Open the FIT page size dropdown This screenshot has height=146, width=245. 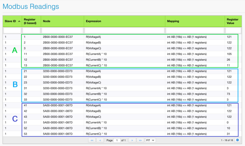click(150, 140)
